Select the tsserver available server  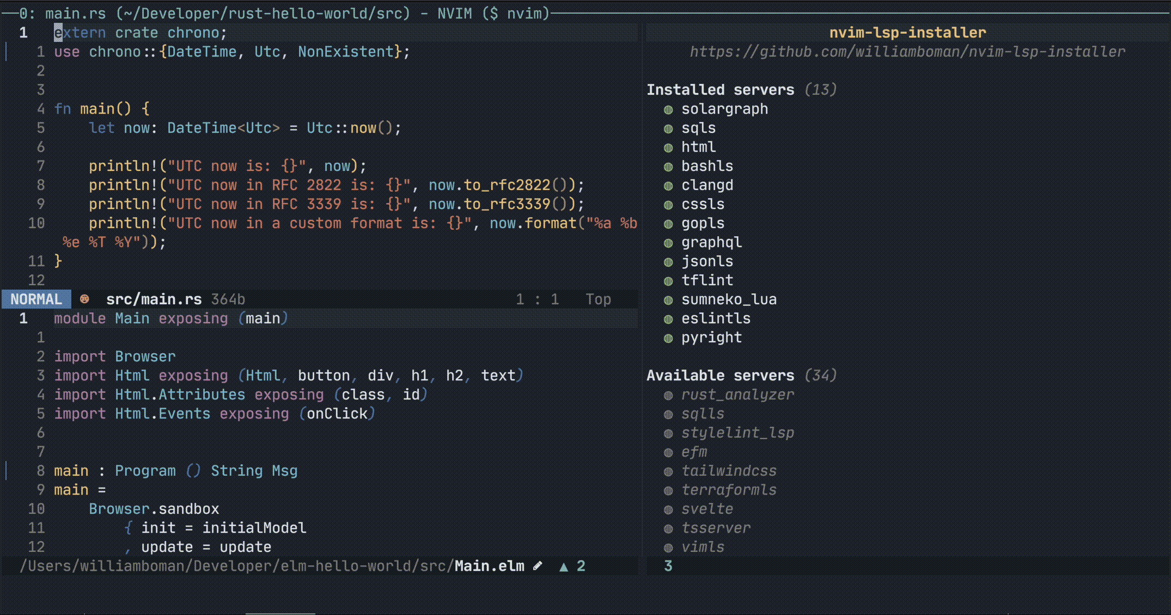[716, 528]
